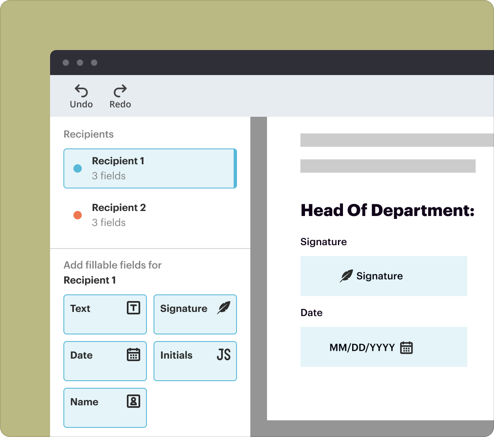Viewport: 494px width, 437px height.
Task: Select the 'Add fillable fields for' section header
Action: pyautogui.click(x=112, y=265)
